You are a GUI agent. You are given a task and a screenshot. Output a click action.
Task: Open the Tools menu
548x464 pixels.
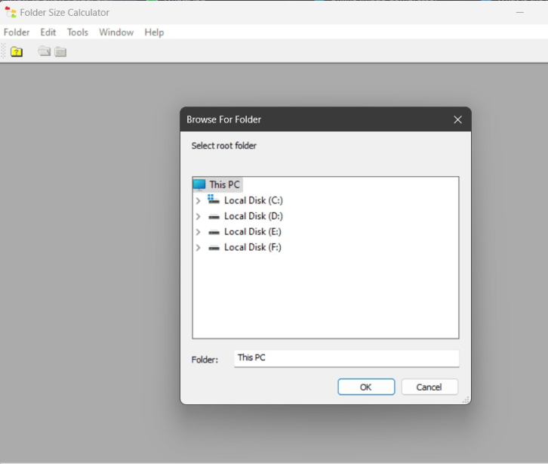coord(78,32)
